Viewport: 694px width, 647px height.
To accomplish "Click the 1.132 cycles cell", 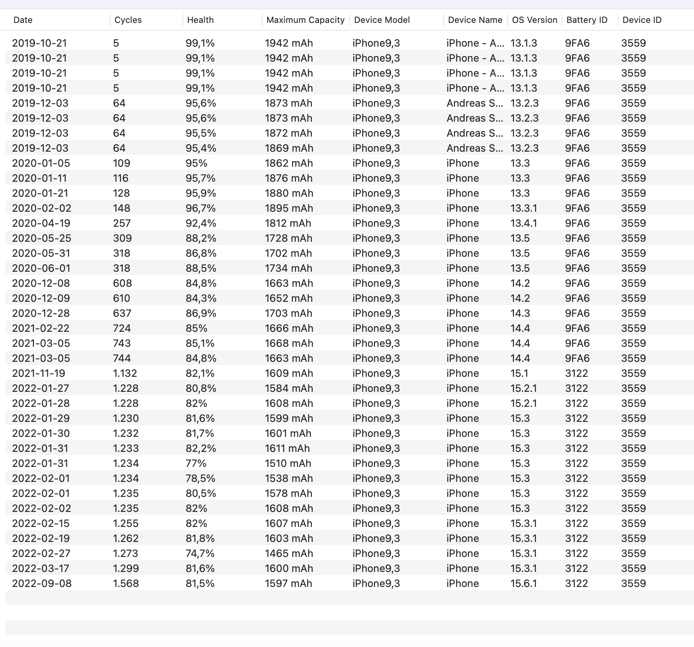I will (125, 373).
